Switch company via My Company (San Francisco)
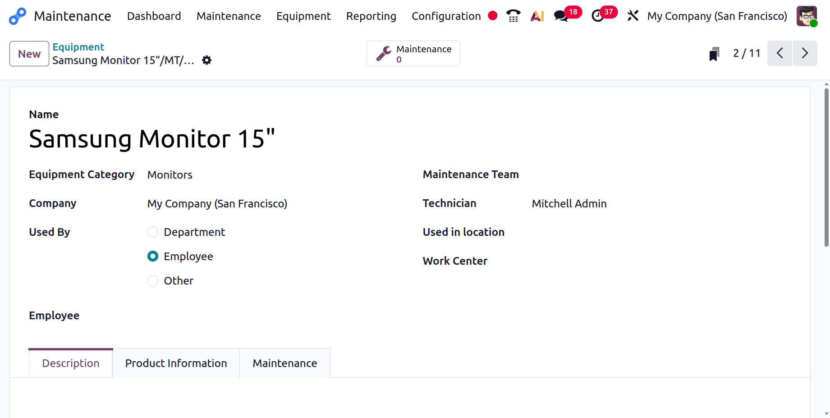The height and width of the screenshot is (418, 830). click(x=717, y=16)
